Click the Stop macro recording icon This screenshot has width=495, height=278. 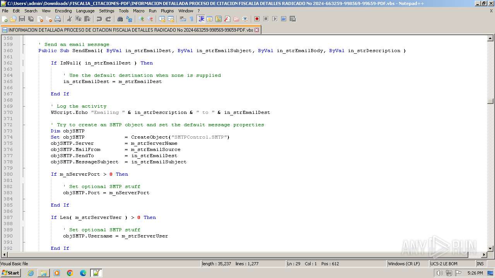point(266,19)
